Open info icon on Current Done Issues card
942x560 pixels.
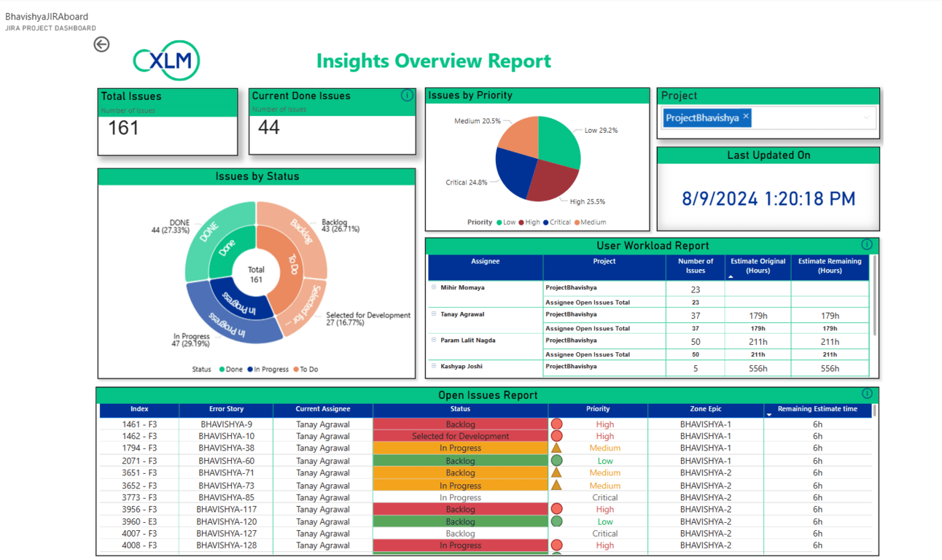tap(407, 96)
